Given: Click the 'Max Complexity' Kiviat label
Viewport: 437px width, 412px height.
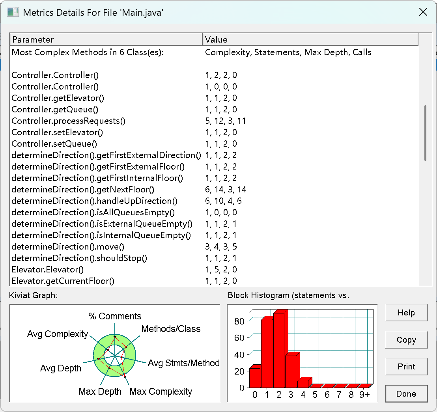Looking at the screenshot, I should click(161, 391).
